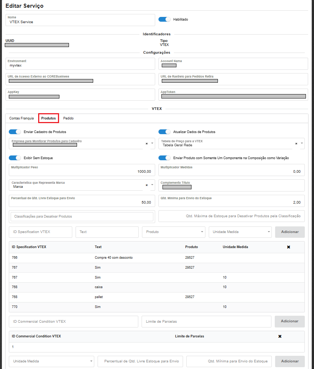This screenshot has width=314, height=369.
Task: Turn off Atualizar Dados de Produtos
Action: pyautogui.click(x=165, y=132)
